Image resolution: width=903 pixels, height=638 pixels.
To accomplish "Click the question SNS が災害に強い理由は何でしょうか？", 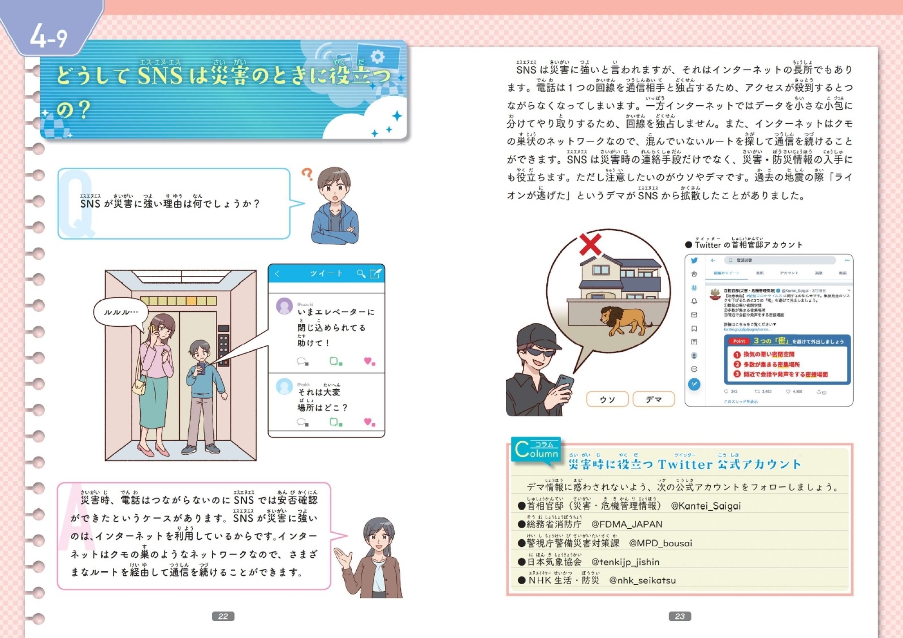I will click(170, 204).
